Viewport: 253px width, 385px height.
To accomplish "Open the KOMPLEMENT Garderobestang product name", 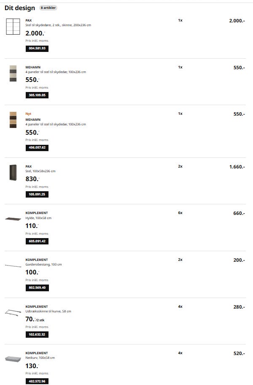I will pyautogui.click(x=37, y=260).
